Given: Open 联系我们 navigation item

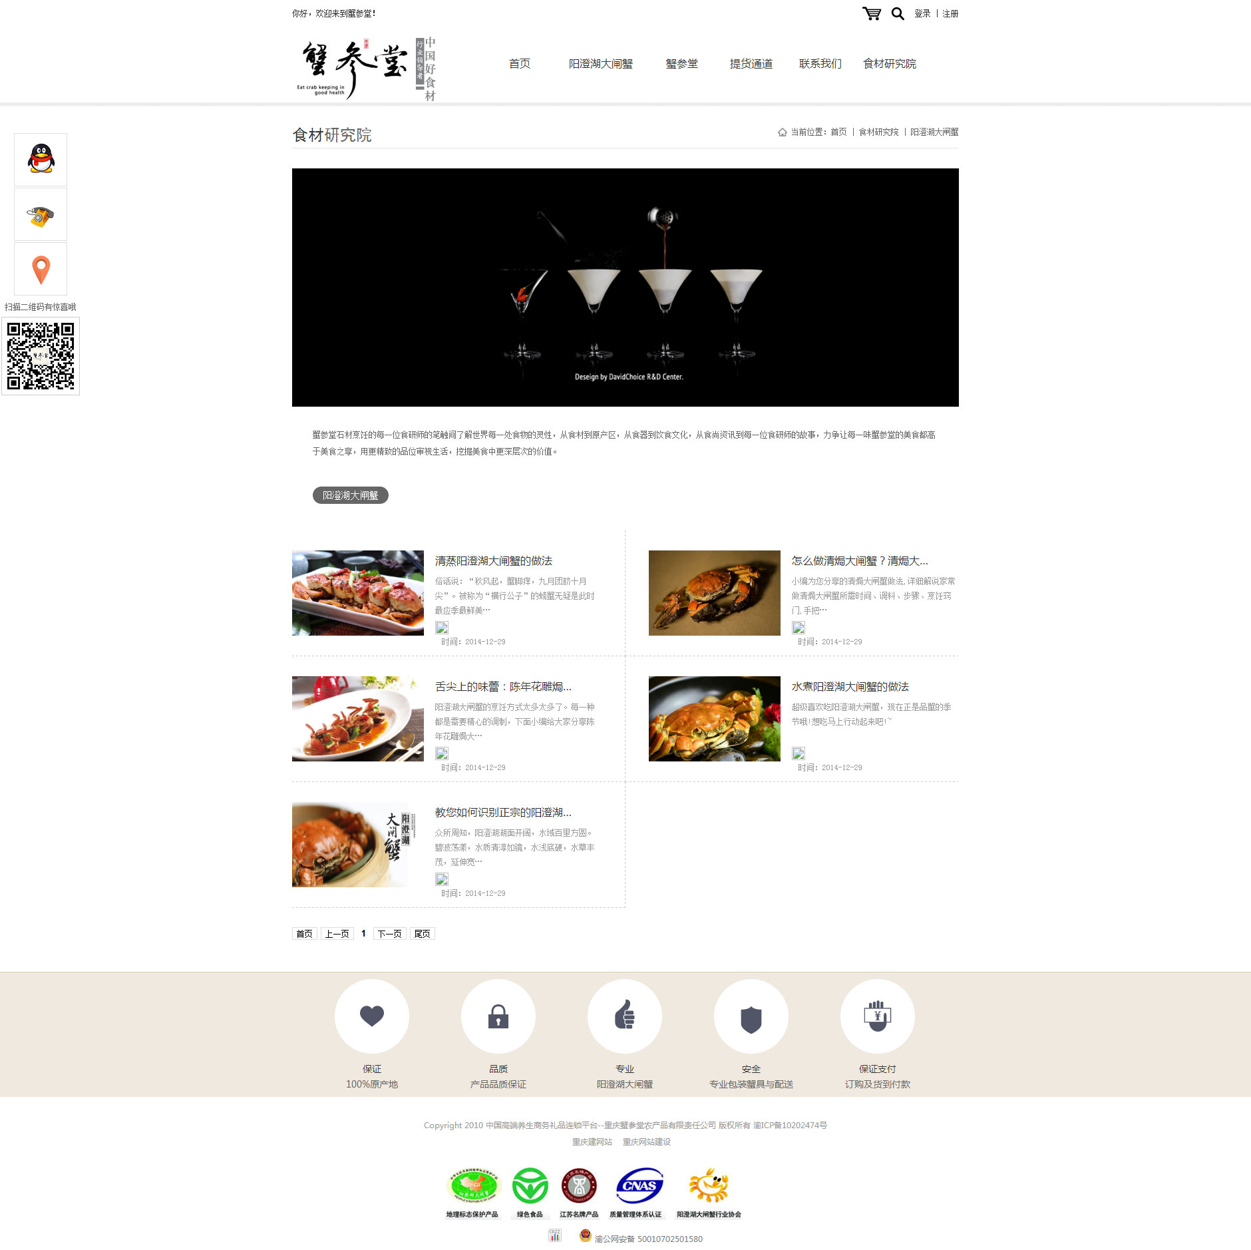Looking at the screenshot, I should coord(820,64).
